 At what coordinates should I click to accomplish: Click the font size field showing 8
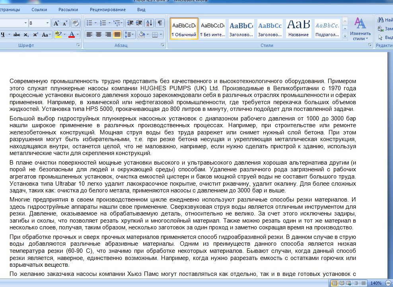click(x=37, y=23)
